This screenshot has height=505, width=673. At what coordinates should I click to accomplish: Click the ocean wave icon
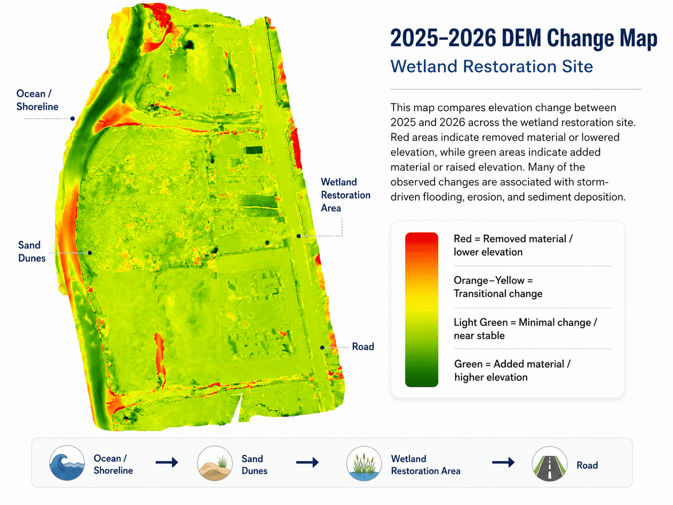[x=67, y=463]
